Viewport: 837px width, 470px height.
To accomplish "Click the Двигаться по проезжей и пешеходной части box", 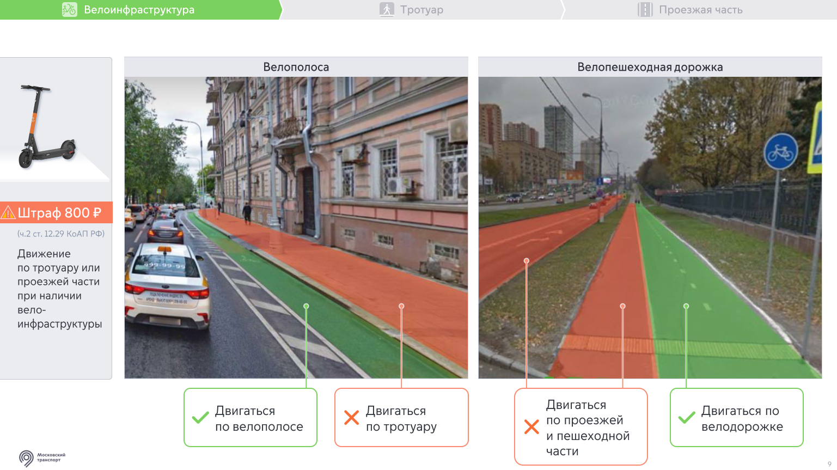I will point(581,426).
